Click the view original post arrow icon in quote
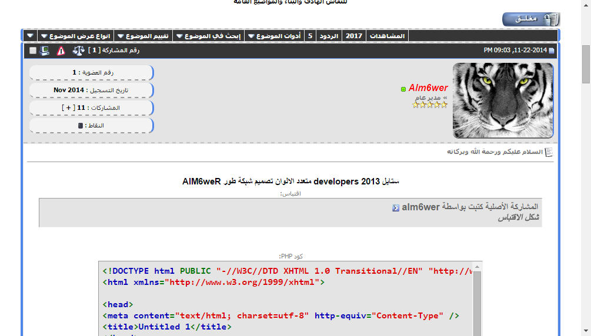Image resolution: width=591 pixels, height=336 pixels. [x=395, y=208]
